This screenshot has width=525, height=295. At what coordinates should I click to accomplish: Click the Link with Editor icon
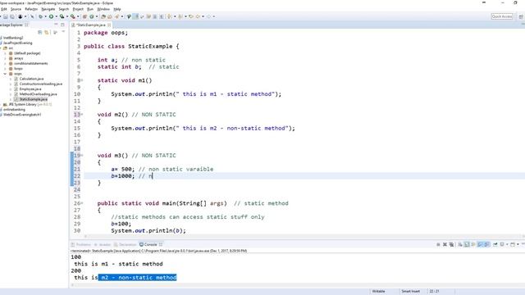click(47, 32)
